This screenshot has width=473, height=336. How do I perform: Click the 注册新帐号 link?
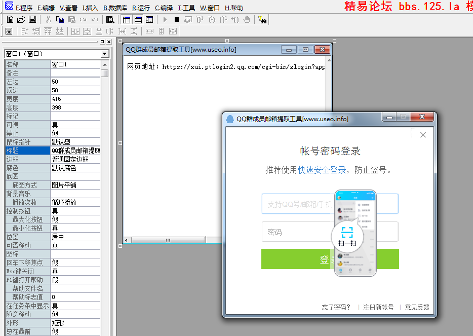tap(378, 307)
